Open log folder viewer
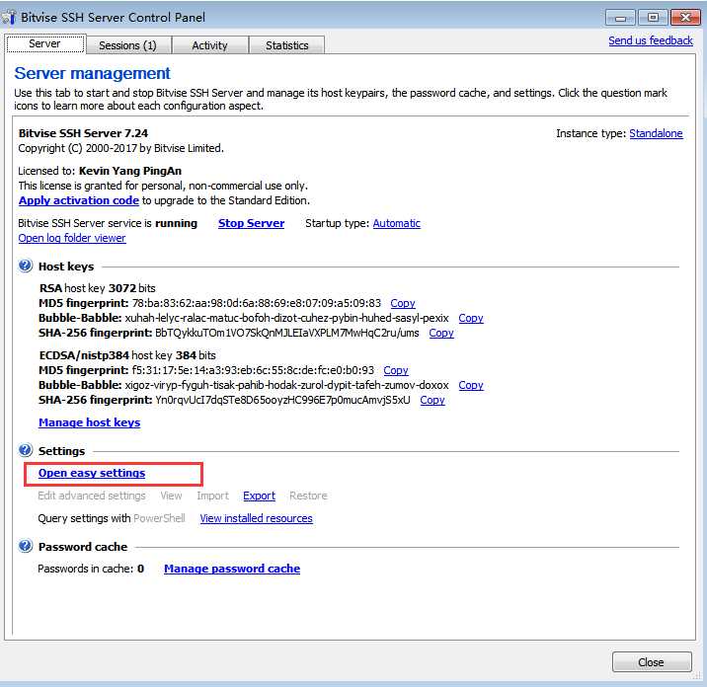707x687 pixels. tap(72, 238)
